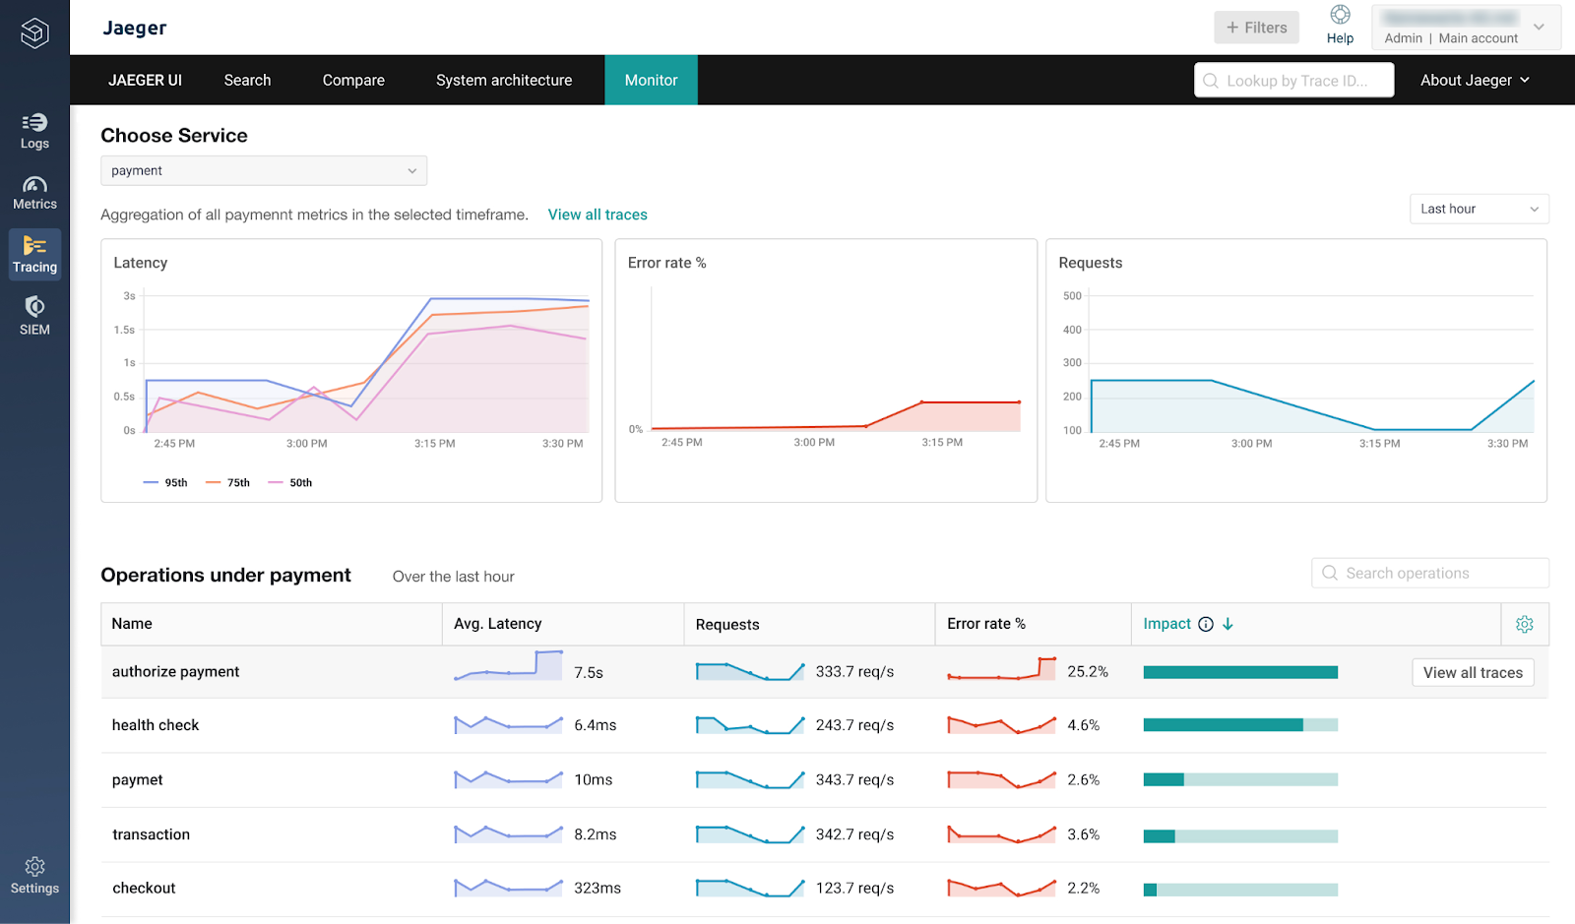Click the 323ms latency value
The width and height of the screenshot is (1575, 924).
(598, 888)
